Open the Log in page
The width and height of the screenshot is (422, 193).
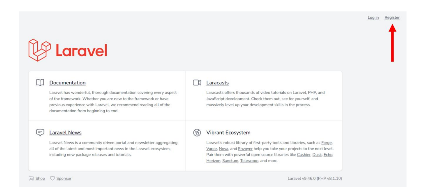[373, 17]
